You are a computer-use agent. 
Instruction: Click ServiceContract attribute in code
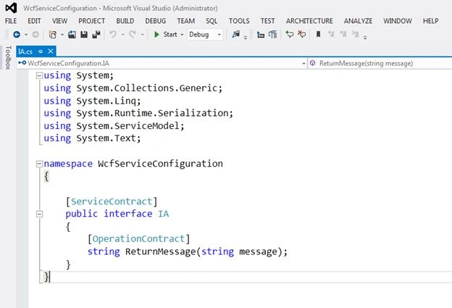coord(112,201)
